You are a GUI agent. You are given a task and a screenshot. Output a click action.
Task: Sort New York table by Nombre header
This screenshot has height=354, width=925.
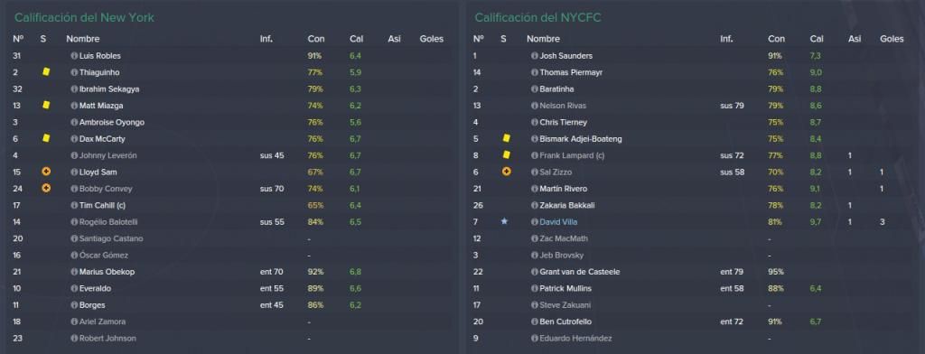(82, 39)
